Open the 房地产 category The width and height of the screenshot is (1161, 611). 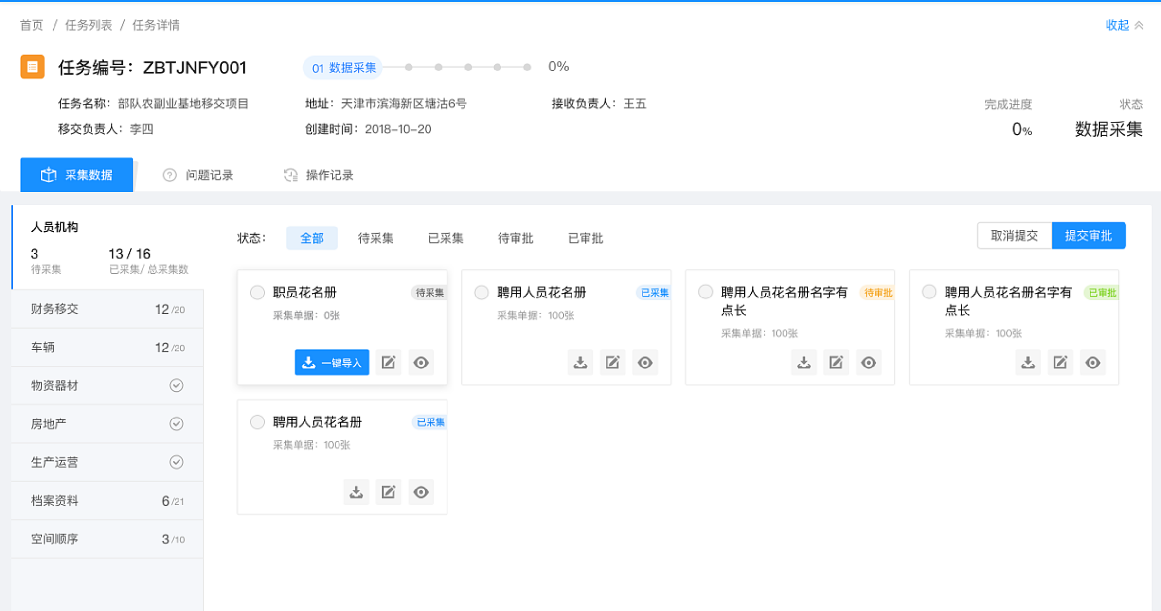point(107,424)
